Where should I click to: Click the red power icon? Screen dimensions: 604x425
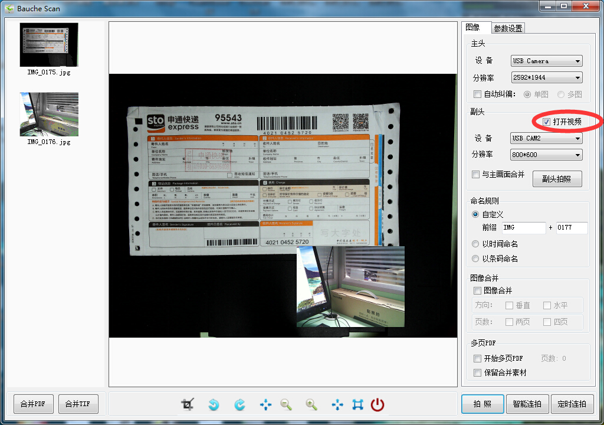point(377,404)
